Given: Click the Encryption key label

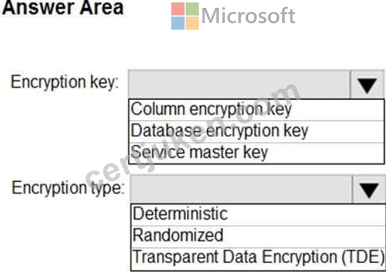Looking at the screenshot, I should click(65, 82).
